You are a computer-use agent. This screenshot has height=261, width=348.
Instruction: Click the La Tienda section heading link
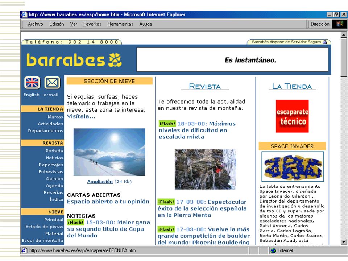(x=292, y=86)
